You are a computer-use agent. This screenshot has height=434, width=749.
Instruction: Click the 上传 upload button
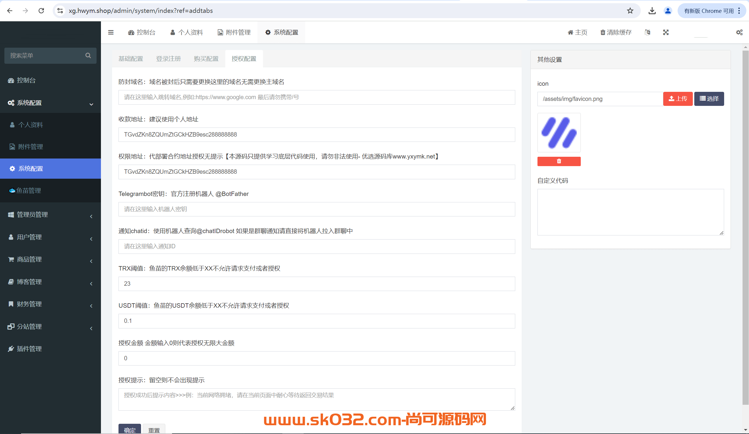point(678,99)
